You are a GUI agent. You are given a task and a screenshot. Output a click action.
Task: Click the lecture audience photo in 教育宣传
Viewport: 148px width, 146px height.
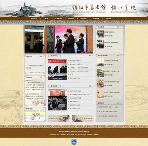(x=57, y=100)
